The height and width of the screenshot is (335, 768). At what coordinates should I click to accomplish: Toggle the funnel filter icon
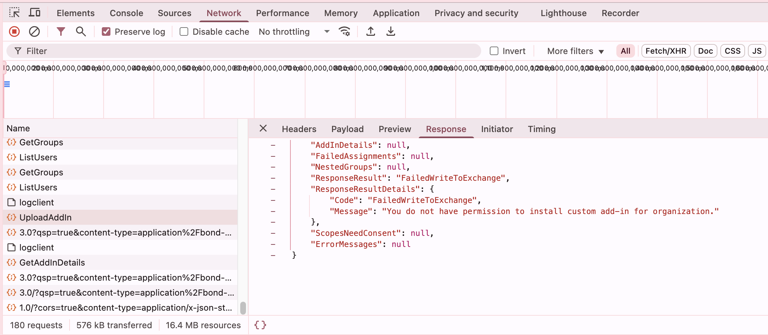point(61,31)
